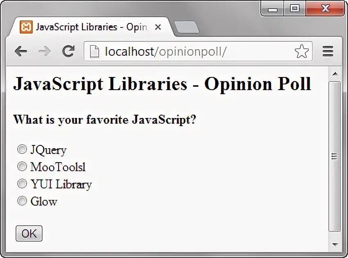Screen dimensions: 348x258
Task: Reload the page with refresh icon
Action: (x=68, y=51)
